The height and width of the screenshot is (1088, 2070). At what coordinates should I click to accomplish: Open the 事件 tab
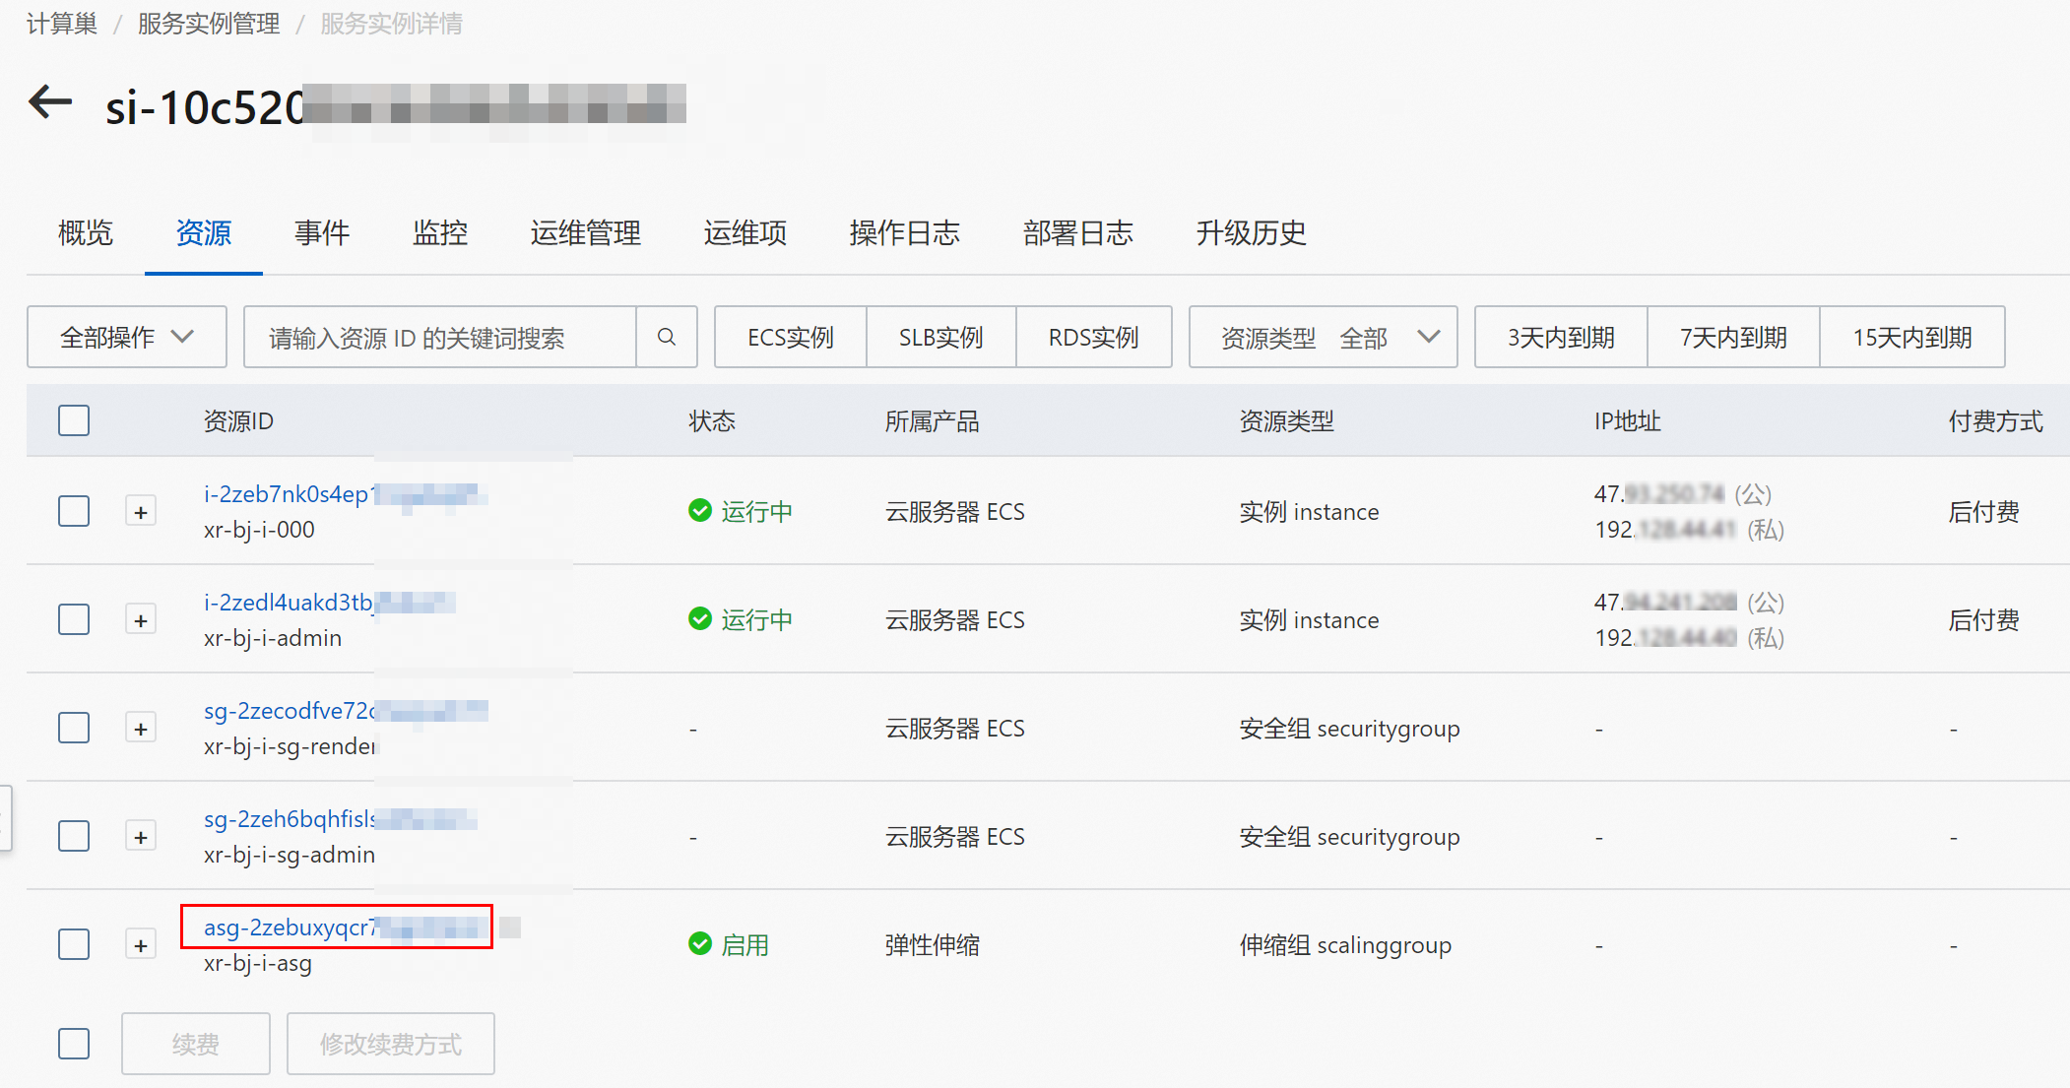(x=322, y=233)
